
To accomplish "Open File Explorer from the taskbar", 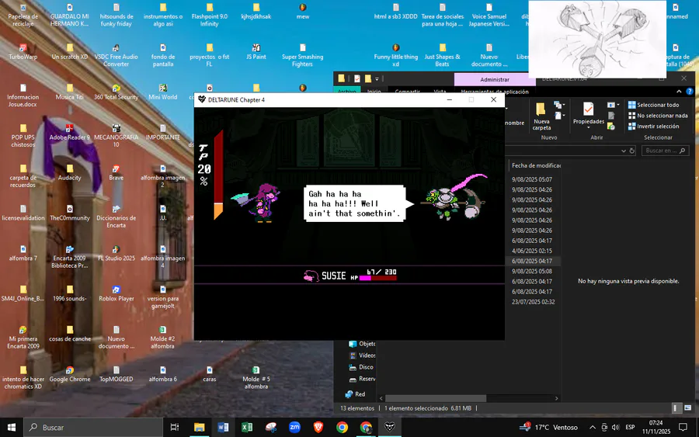I will 200,427.
